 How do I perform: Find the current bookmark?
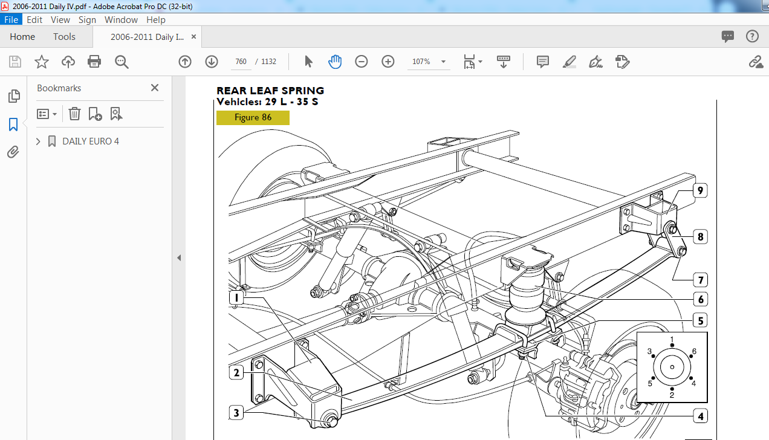116,114
